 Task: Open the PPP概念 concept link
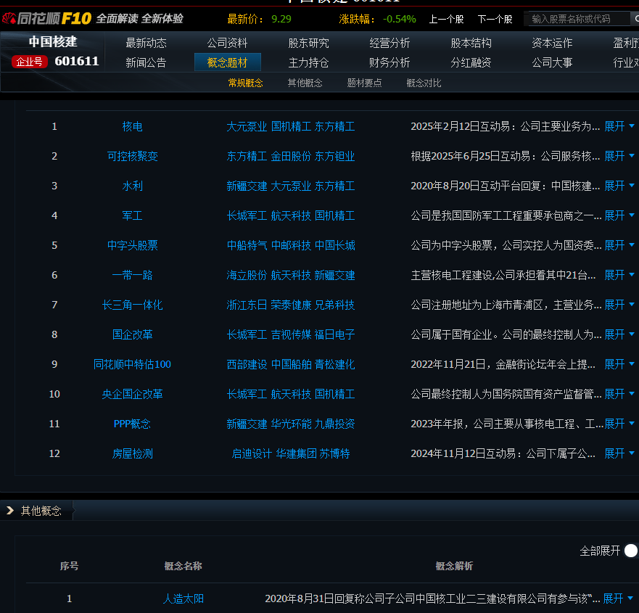pyautogui.click(x=133, y=424)
